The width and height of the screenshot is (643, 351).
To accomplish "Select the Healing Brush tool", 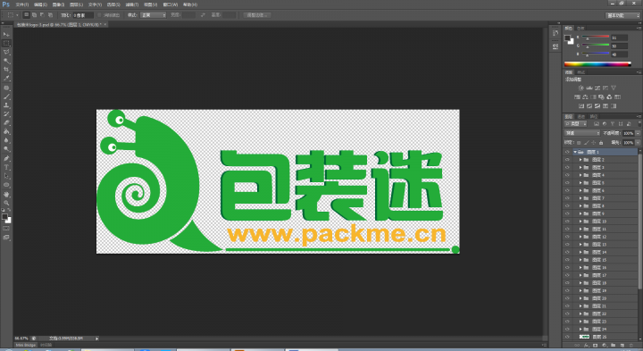I will pyautogui.click(x=6, y=88).
